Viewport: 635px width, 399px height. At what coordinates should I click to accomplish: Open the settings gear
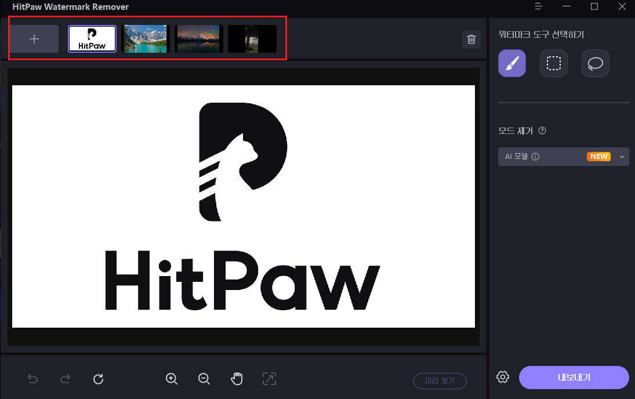coord(503,378)
